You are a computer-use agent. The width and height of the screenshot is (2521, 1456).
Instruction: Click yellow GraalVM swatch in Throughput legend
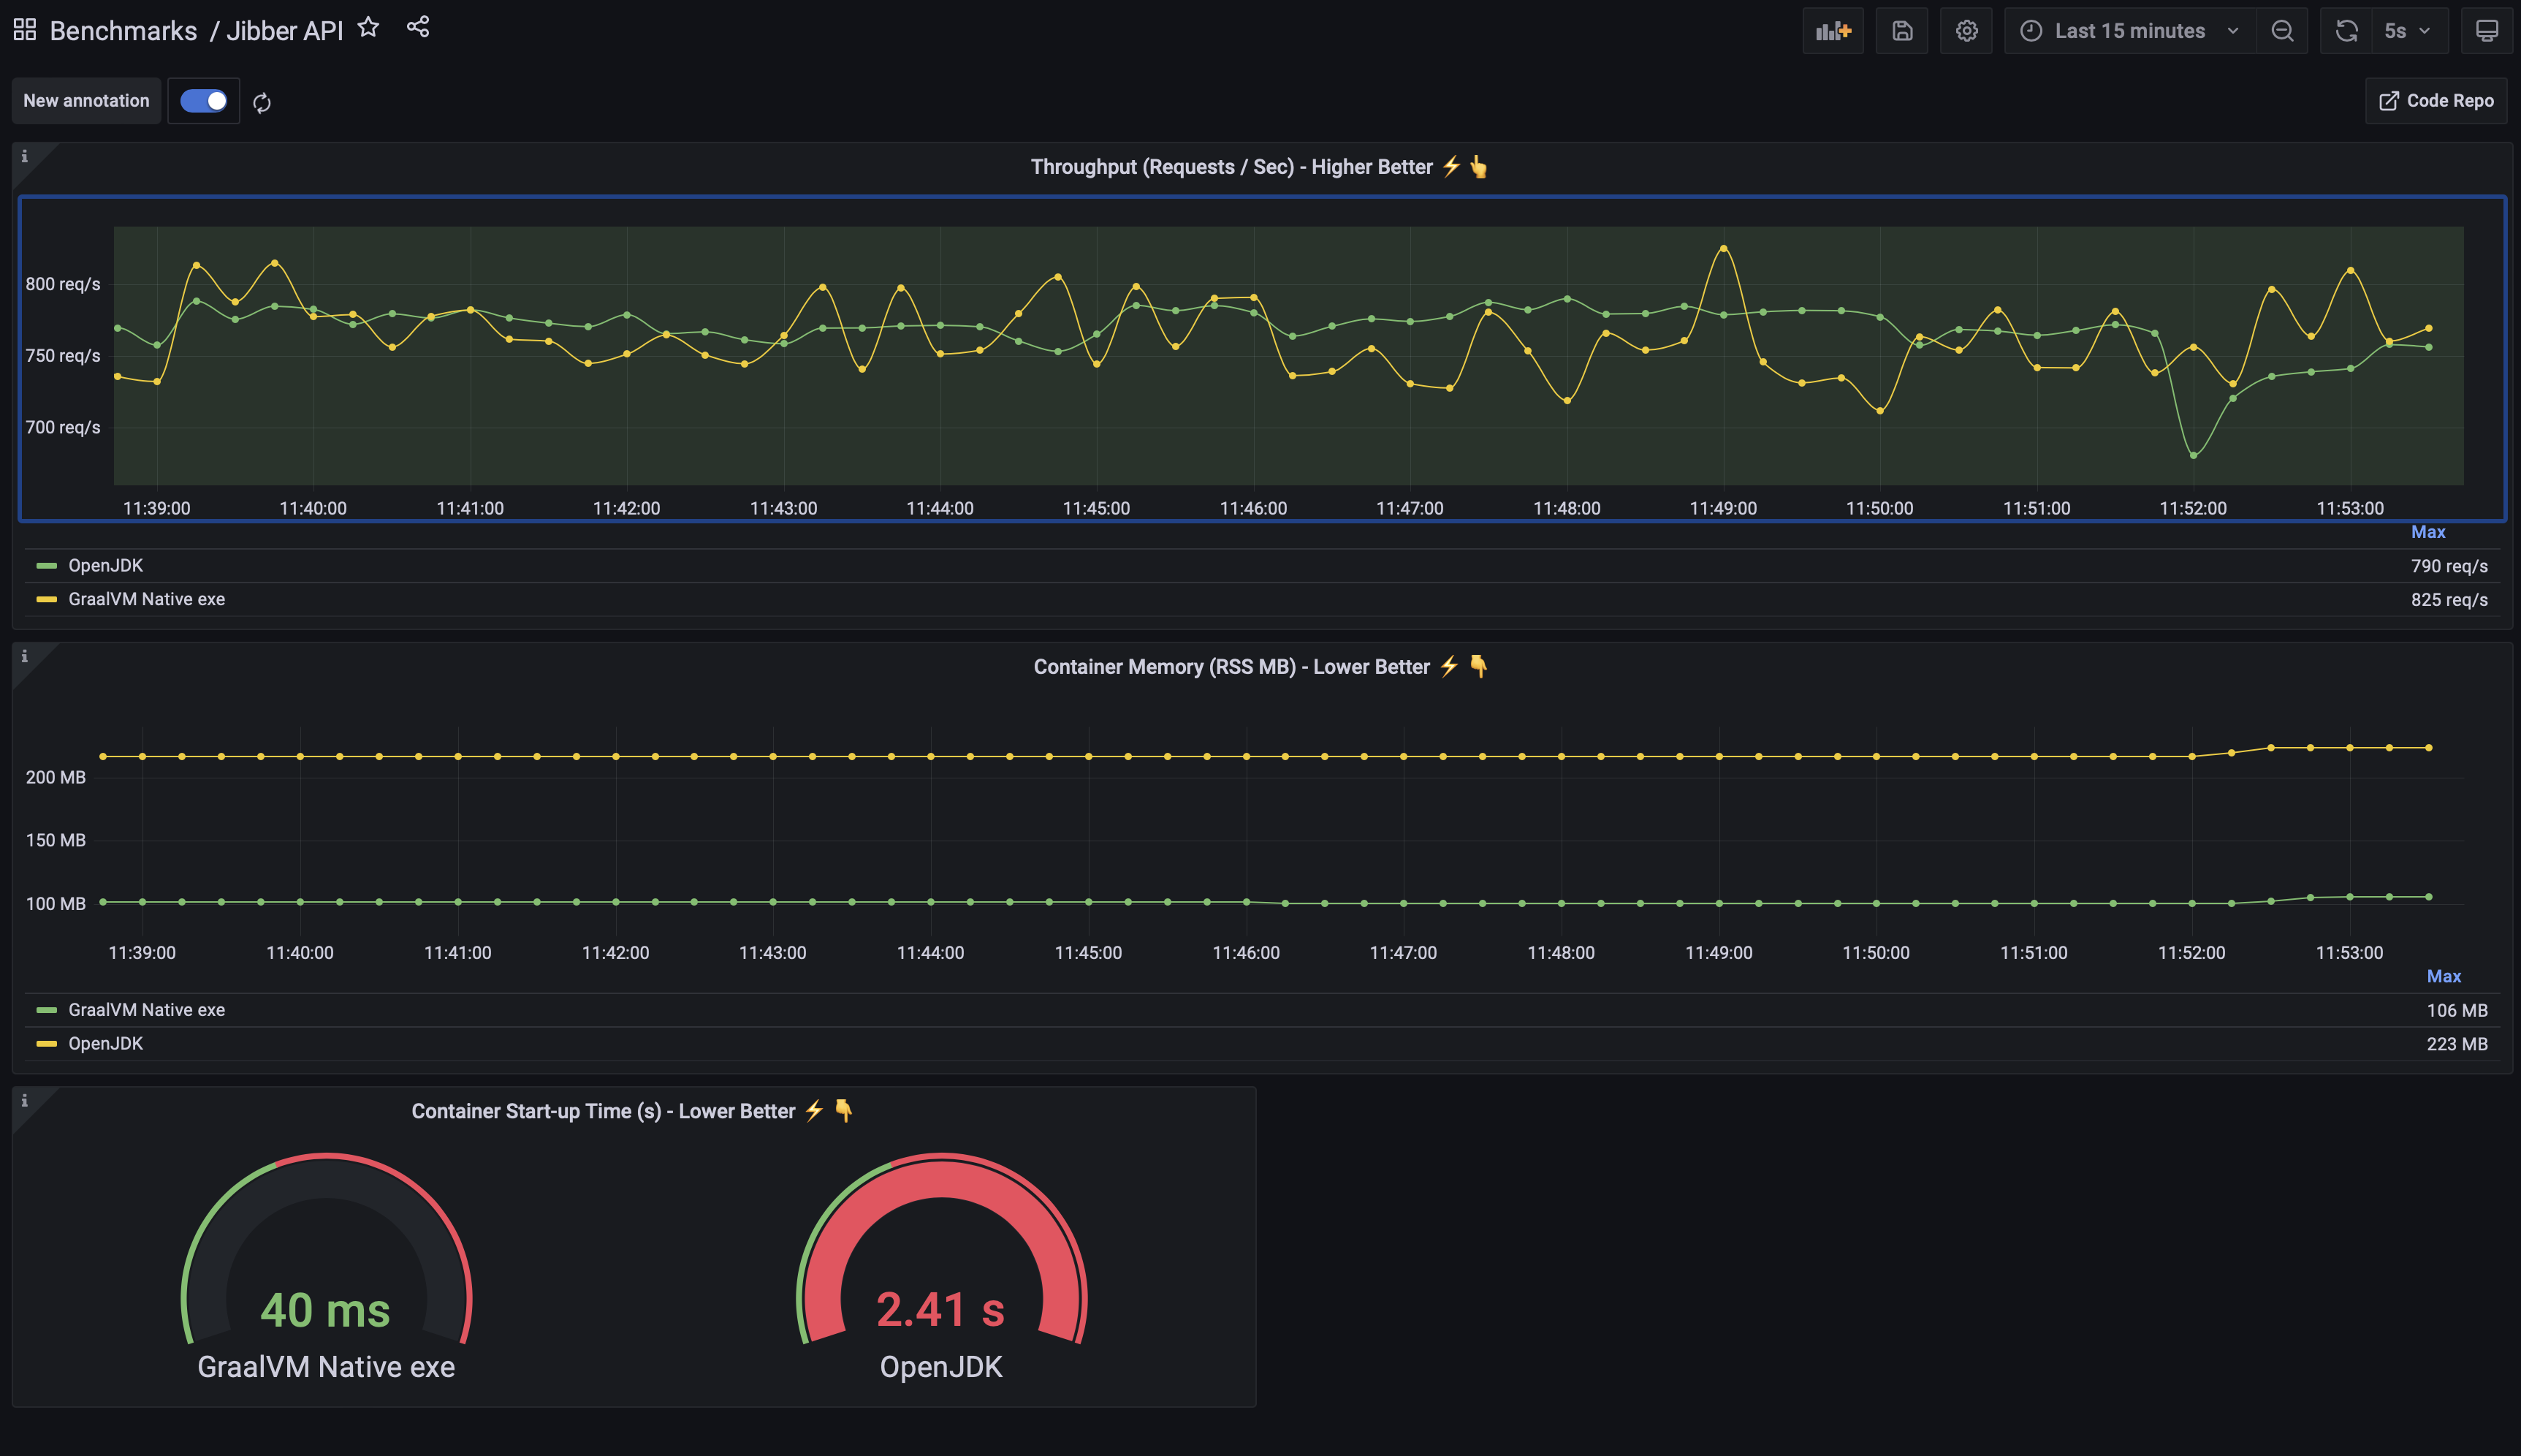click(x=46, y=600)
